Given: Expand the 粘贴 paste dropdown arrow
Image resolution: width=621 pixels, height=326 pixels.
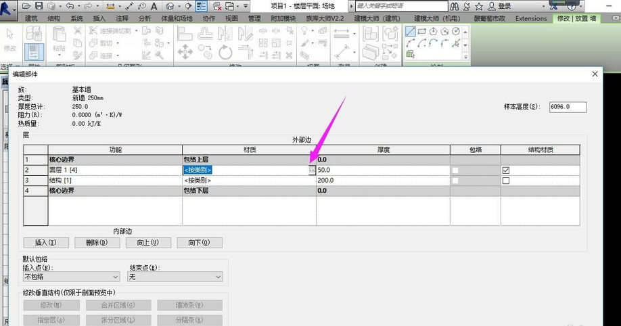Looking at the screenshot, I should 59,55.
